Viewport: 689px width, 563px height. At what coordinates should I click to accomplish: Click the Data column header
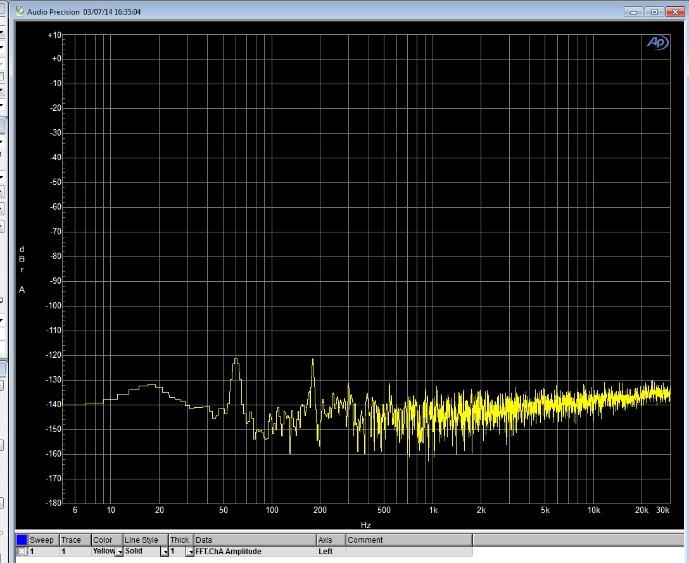tap(255, 540)
